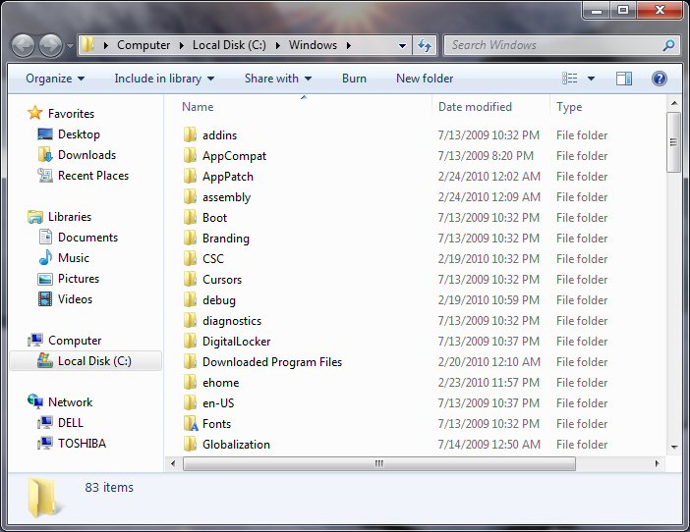Click the Burn button

[354, 79]
